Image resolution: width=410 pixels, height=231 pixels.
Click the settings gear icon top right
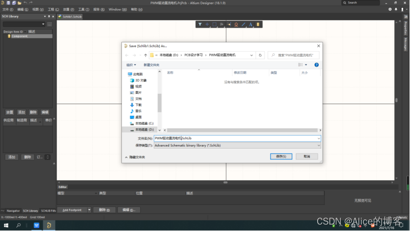pos(390,9)
